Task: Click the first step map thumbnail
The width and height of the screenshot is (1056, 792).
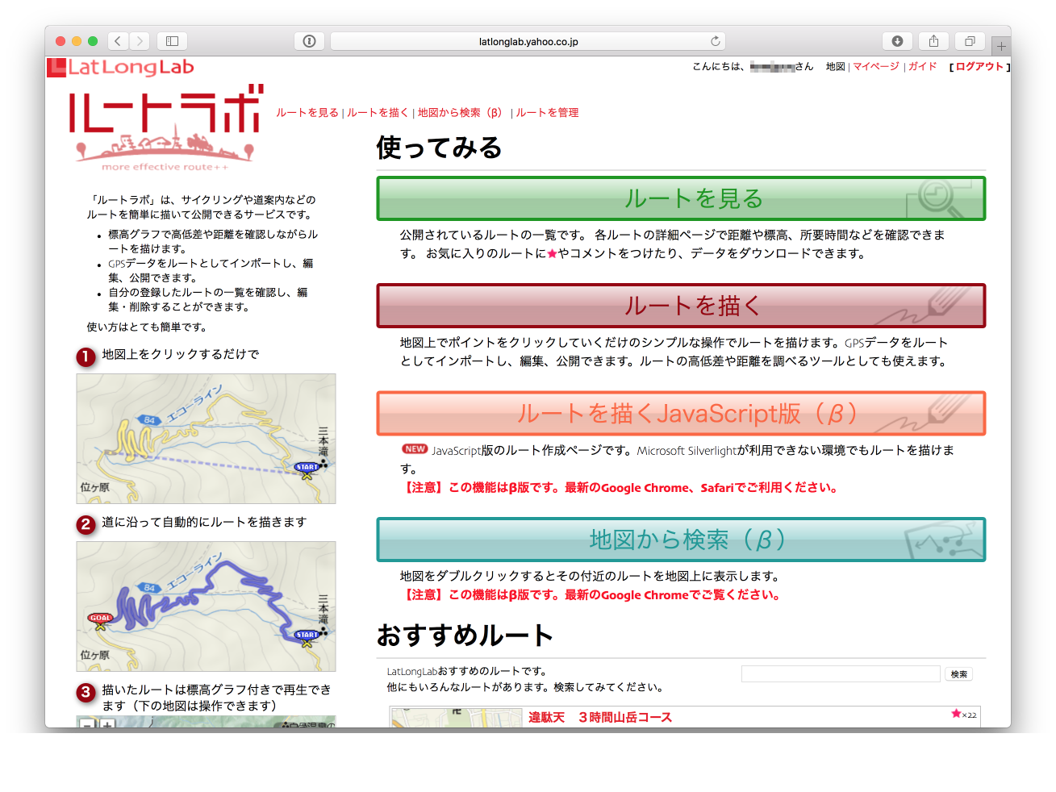Action: click(206, 439)
